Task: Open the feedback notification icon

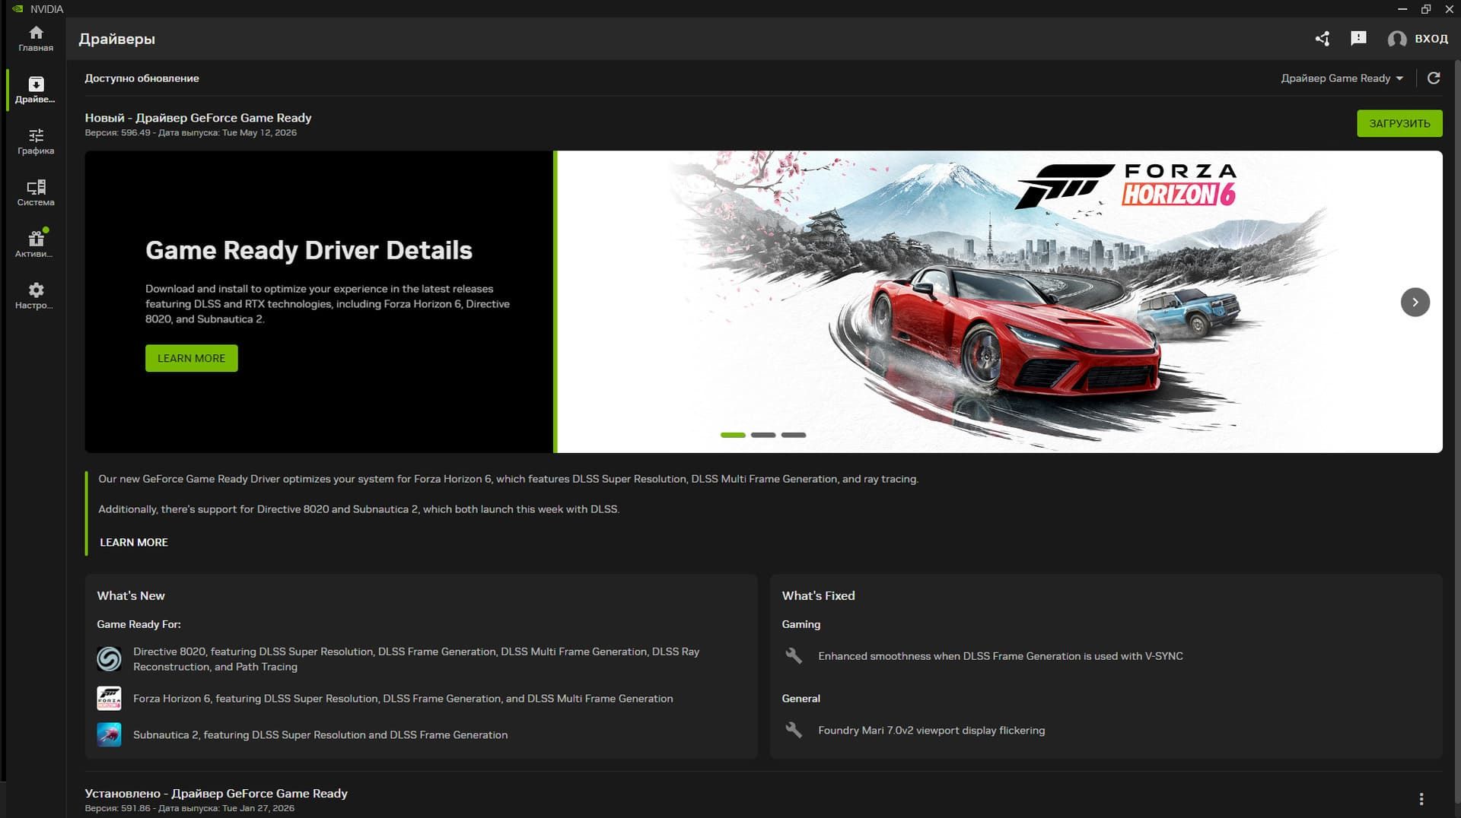Action: pos(1358,39)
